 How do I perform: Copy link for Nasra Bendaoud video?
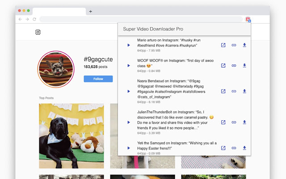click(x=234, y=91)
